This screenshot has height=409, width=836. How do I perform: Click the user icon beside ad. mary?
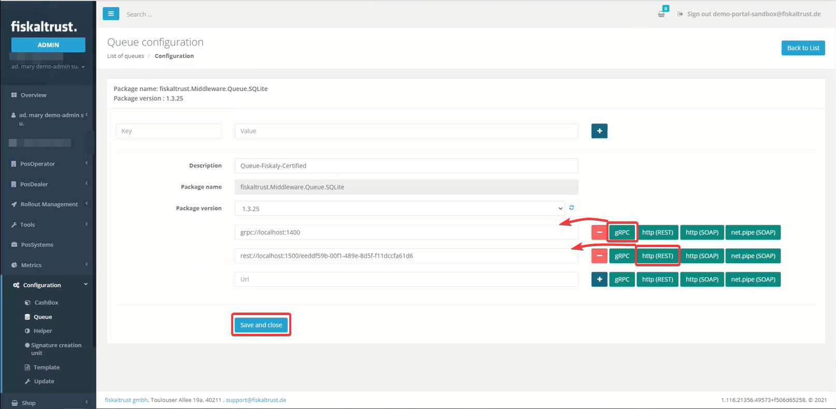pos(13,115)
